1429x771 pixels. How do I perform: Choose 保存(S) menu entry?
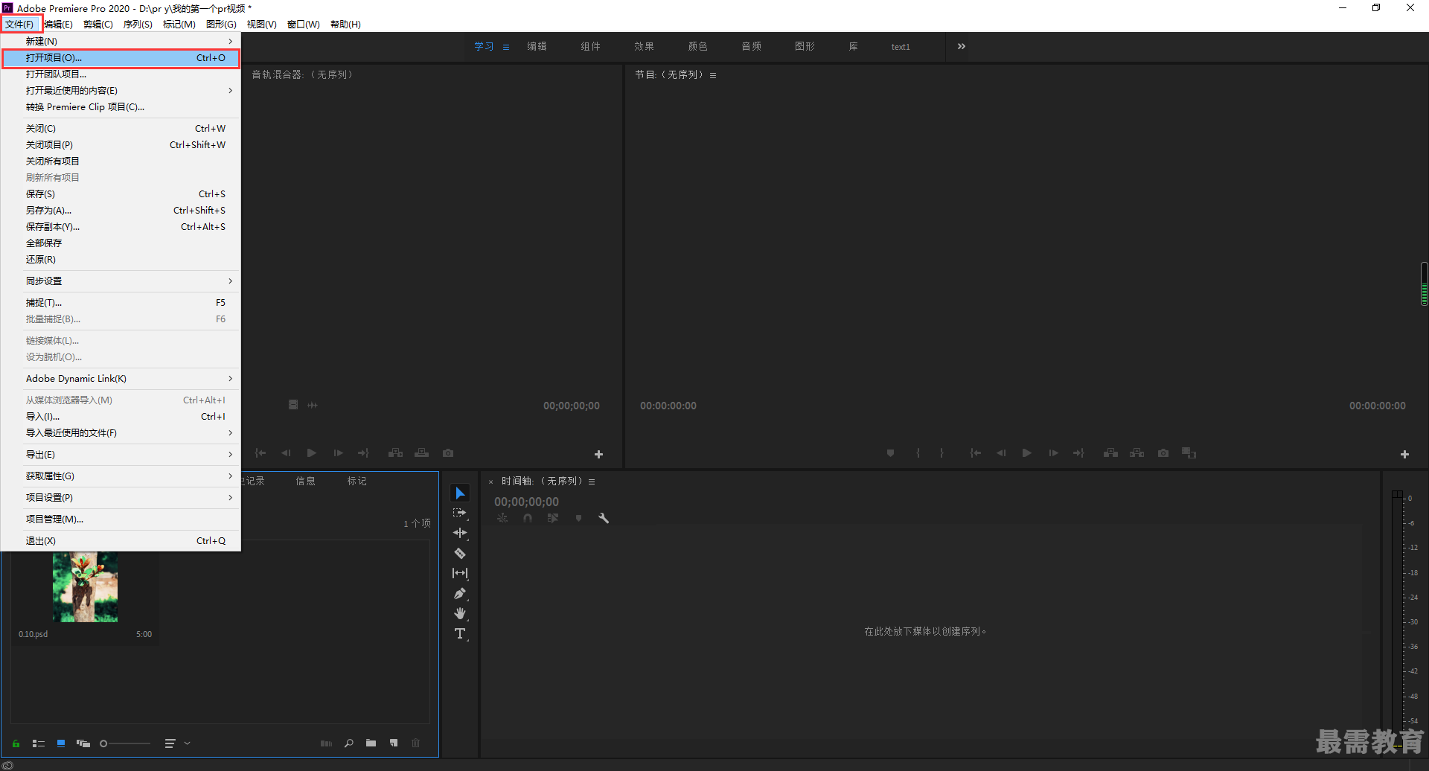[x=121, y=193]
